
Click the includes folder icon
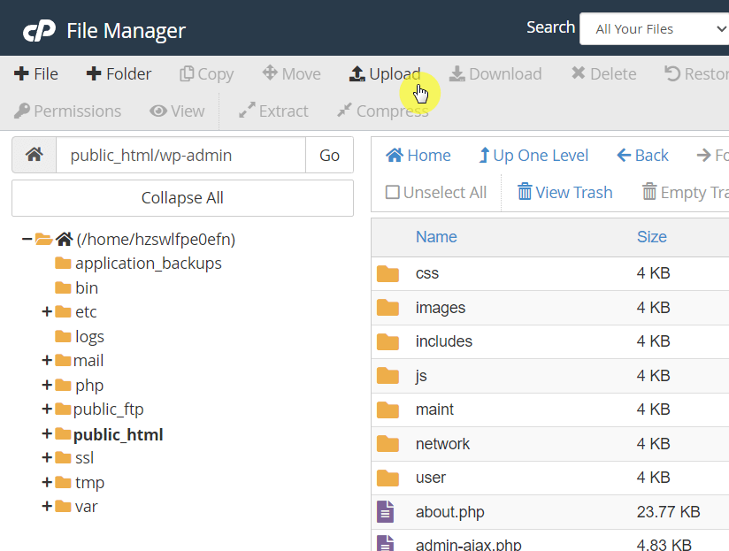(388, 341)
